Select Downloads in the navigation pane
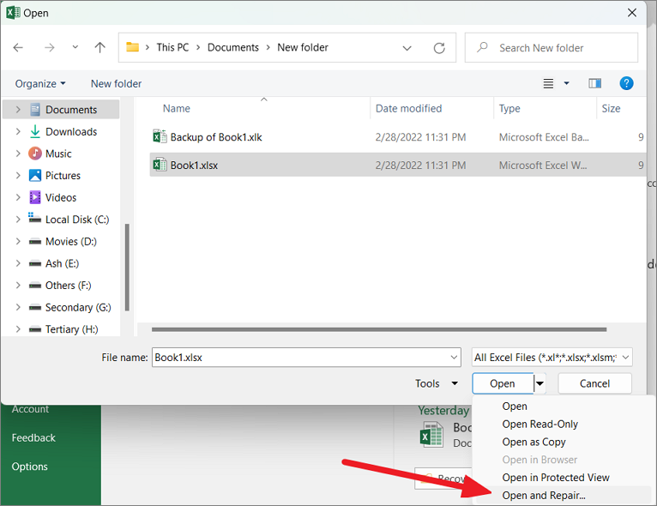Image resolution: width=657 pixels, height=506 pixels. pos(71,131)
